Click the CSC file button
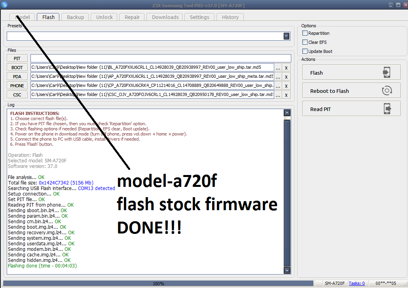 (17, 95)
